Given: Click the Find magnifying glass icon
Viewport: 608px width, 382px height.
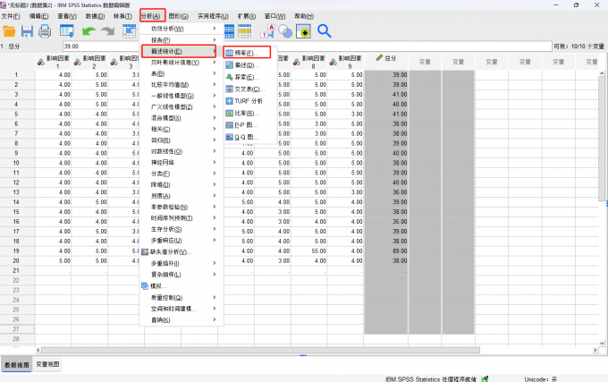Looking at the screenshot, I should [x=325, y=31].
